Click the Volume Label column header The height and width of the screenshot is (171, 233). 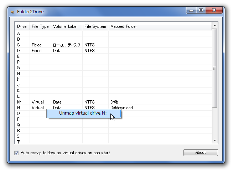[x=66, y=26]
